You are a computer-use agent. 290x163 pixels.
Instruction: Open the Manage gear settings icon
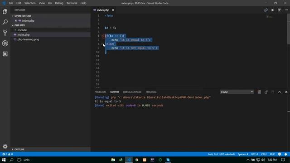(5, 146)
